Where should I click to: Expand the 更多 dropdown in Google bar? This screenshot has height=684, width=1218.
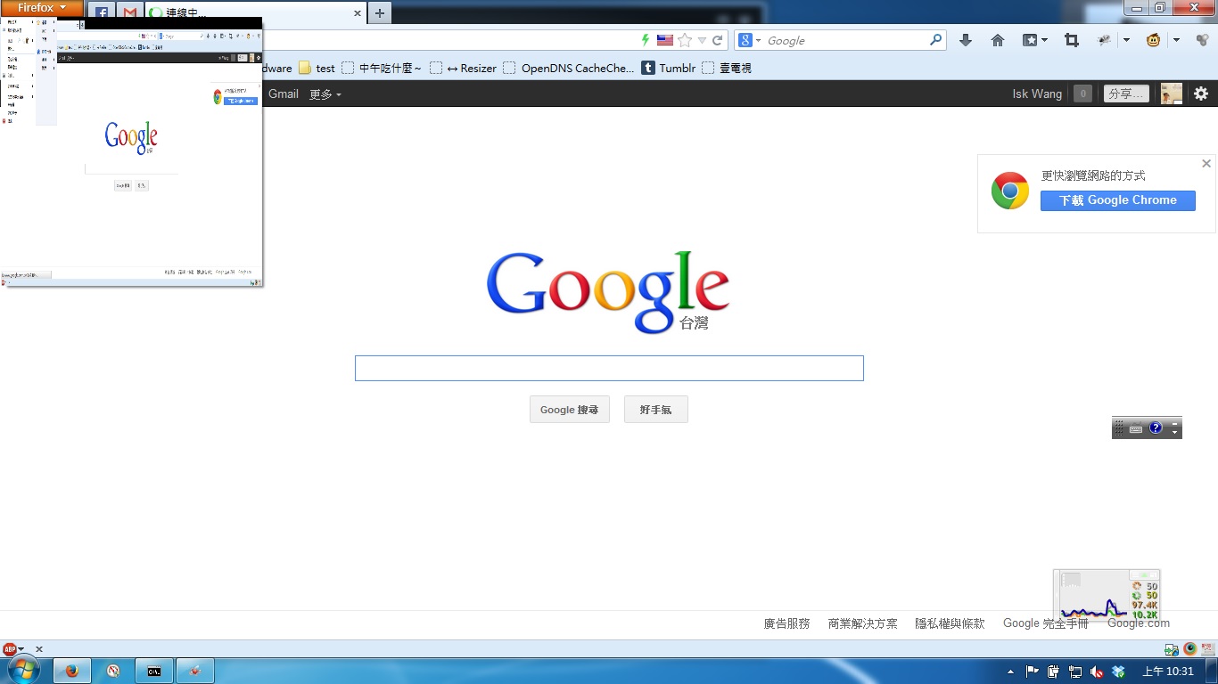click(x=325, y=94)
